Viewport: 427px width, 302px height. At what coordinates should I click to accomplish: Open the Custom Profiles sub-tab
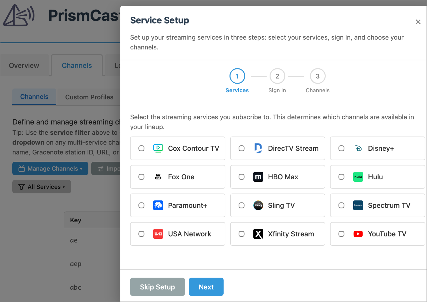tap(89, 97)
